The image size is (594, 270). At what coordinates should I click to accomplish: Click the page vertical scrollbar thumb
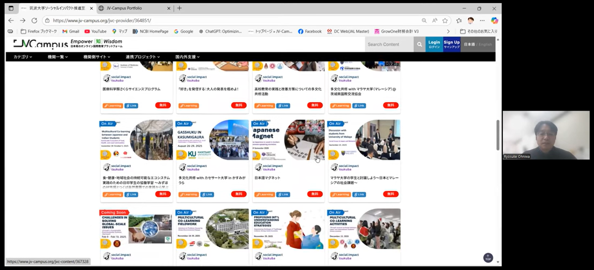click(x=498, y=134)
